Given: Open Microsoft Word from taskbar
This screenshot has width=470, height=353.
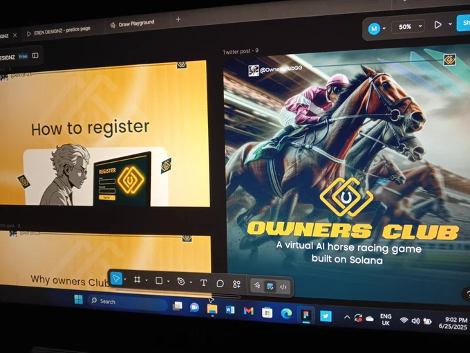Looking at the screenshot, I should (230, 310).
